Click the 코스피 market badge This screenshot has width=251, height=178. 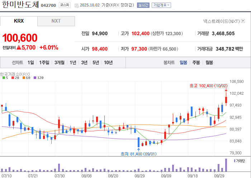coord(65,5)
